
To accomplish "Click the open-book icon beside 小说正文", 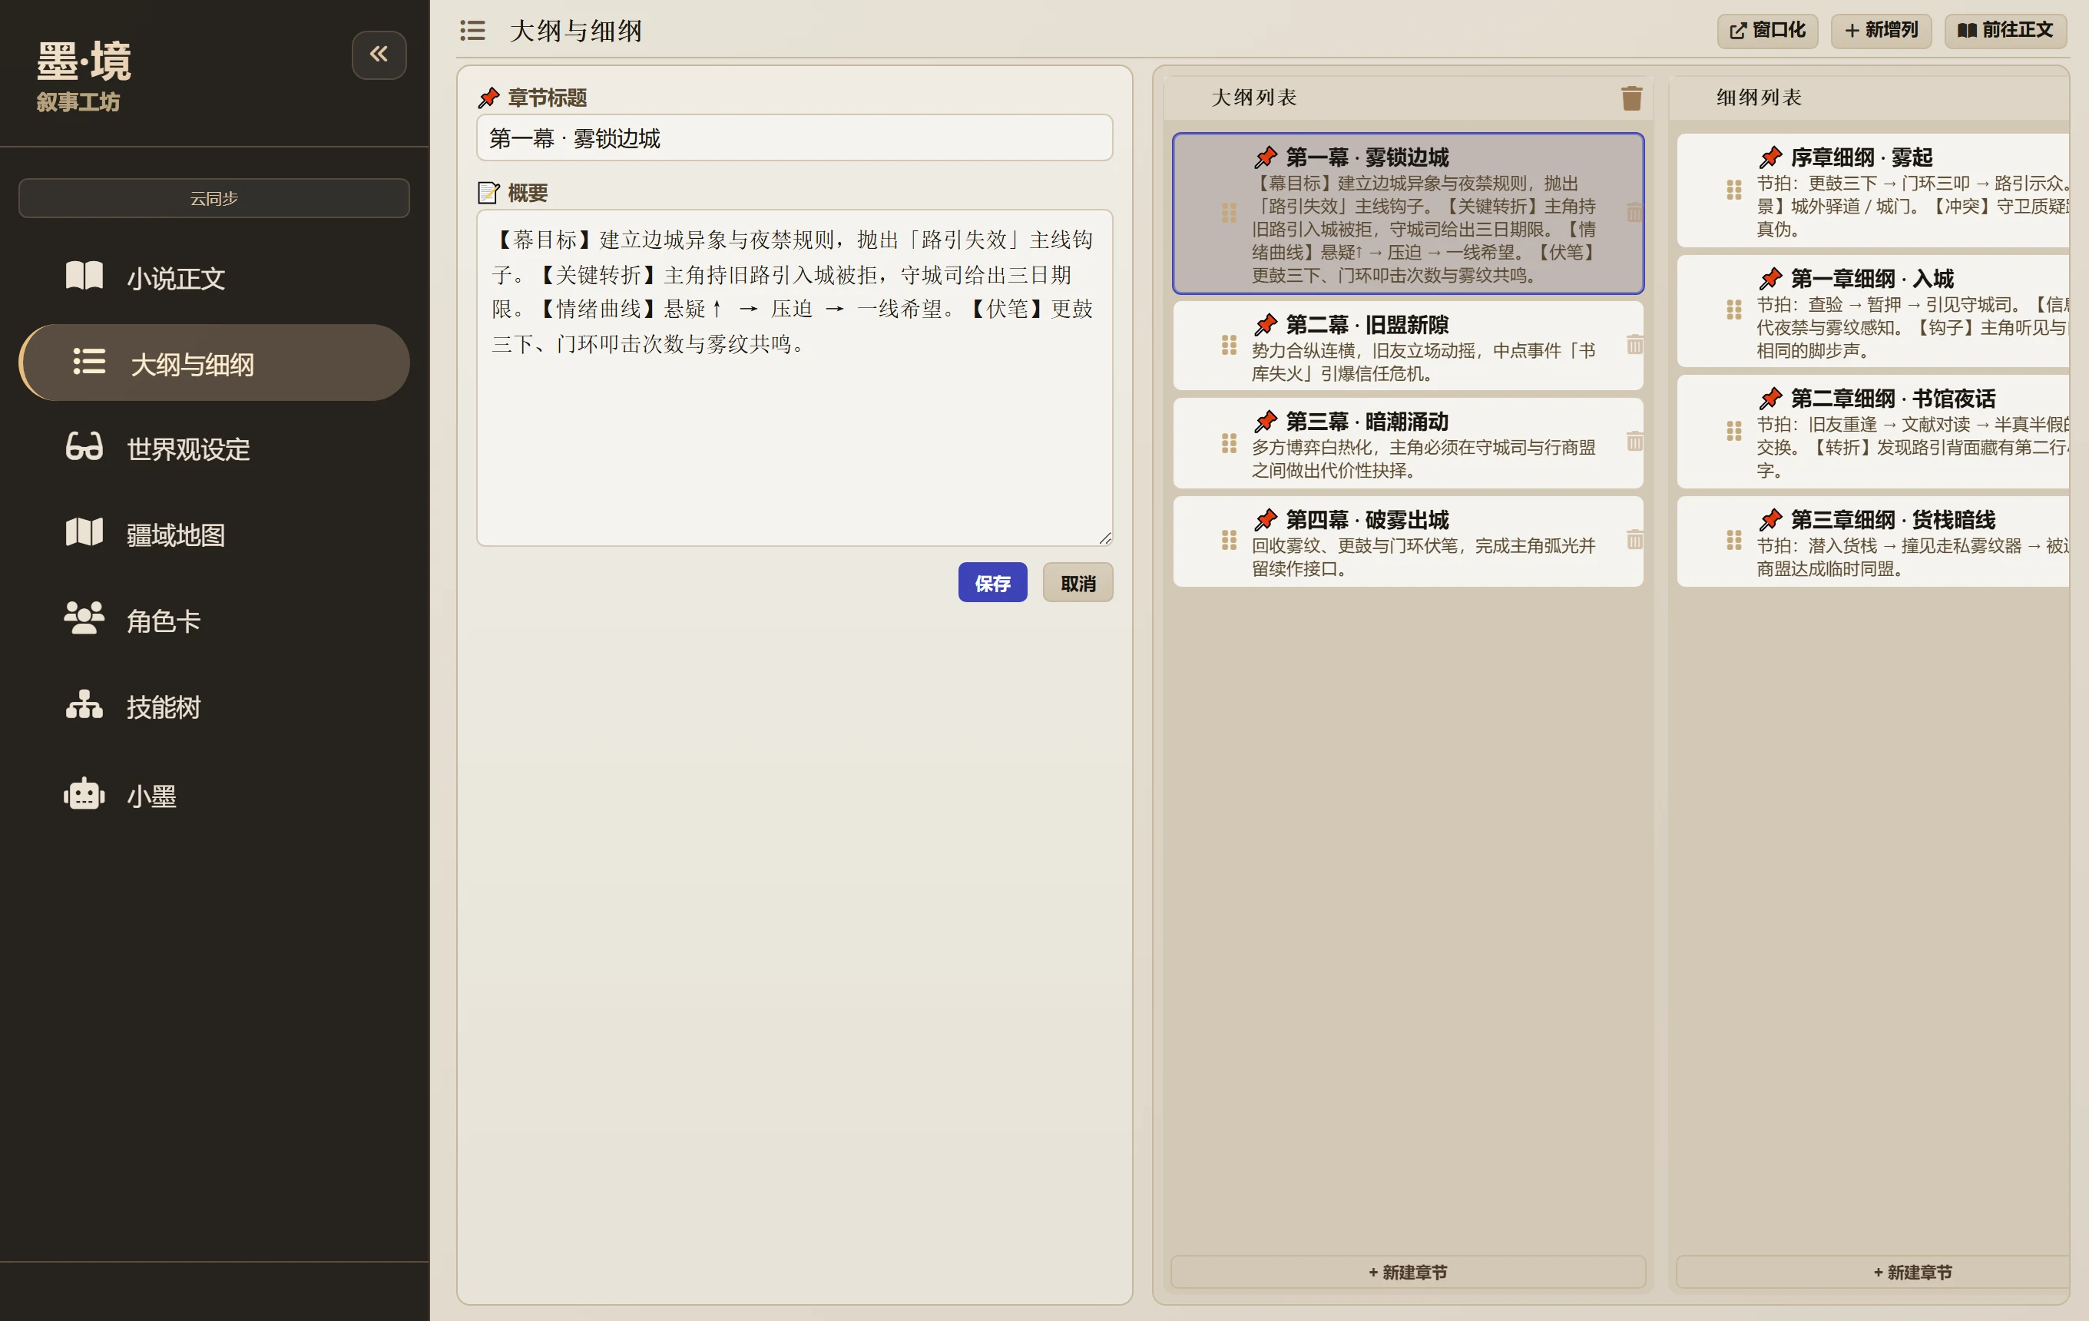I will pos(84,276).
